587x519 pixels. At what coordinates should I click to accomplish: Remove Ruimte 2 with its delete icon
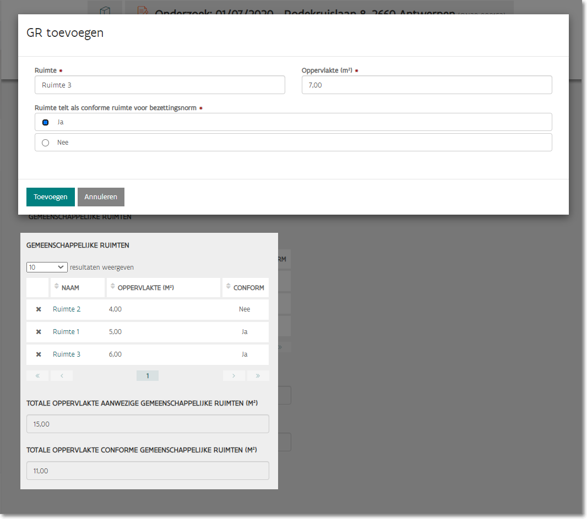point(39,309)
